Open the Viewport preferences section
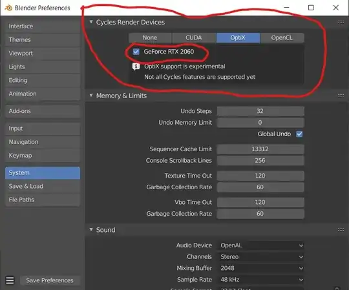This screenshot has height=290, width=349. 43,54
